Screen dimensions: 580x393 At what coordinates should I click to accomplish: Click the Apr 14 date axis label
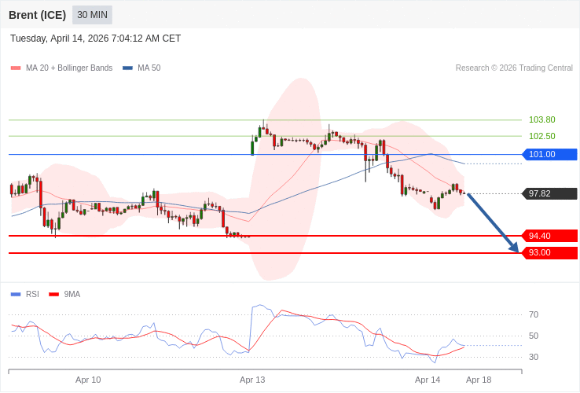[428, 380]
